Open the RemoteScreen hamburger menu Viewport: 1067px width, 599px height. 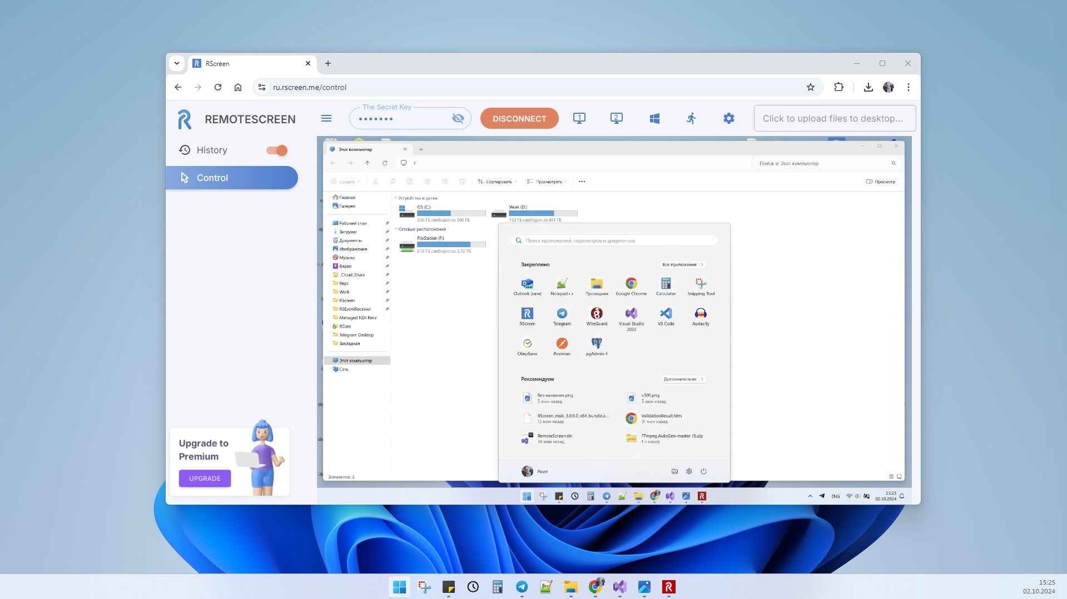pos(326,118)
